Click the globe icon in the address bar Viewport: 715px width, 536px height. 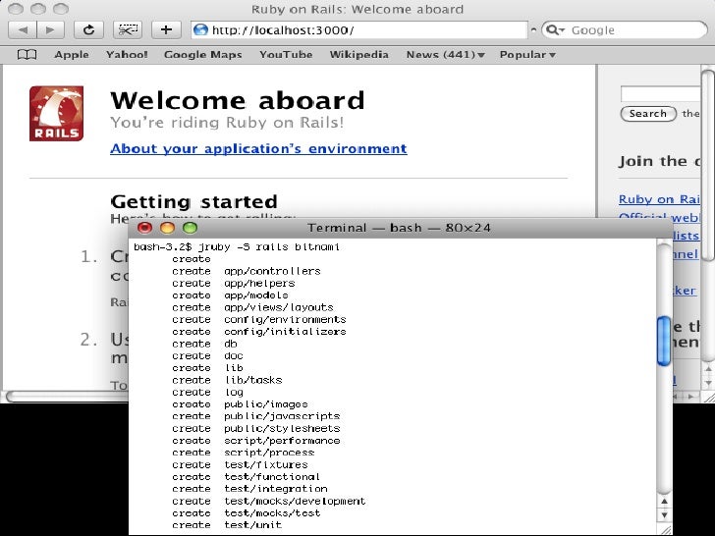pyautogui.click(x=200, y=30)
